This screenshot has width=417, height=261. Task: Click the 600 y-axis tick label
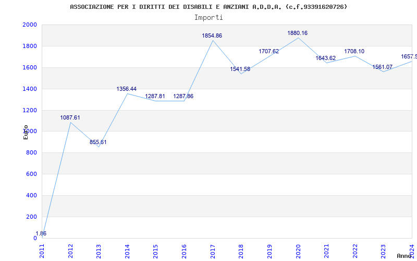coord(32,174)
